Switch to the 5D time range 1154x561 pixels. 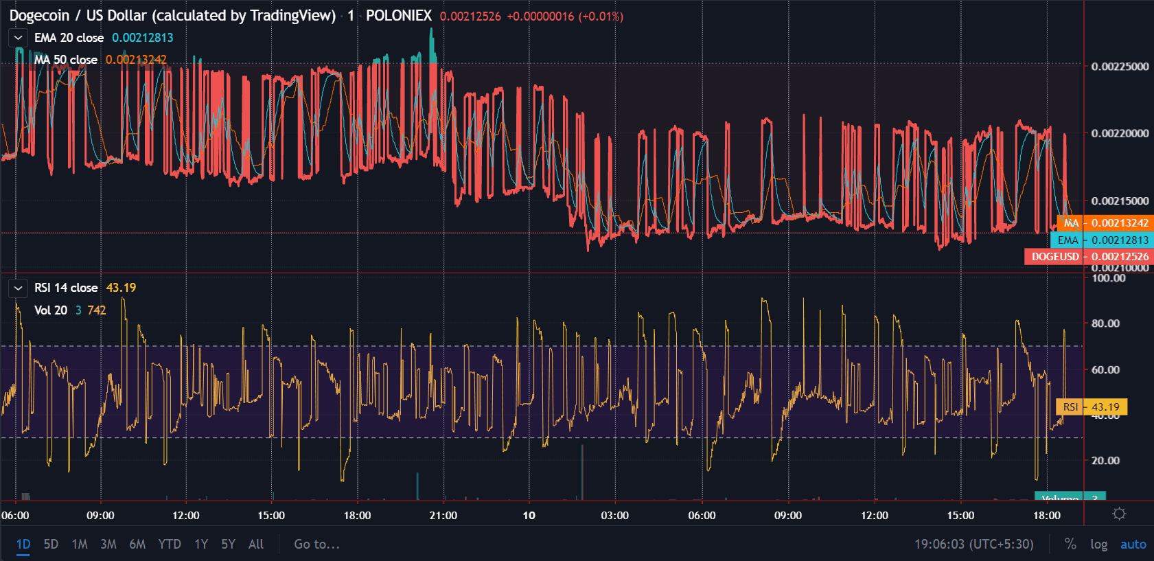tap(51, 544)
